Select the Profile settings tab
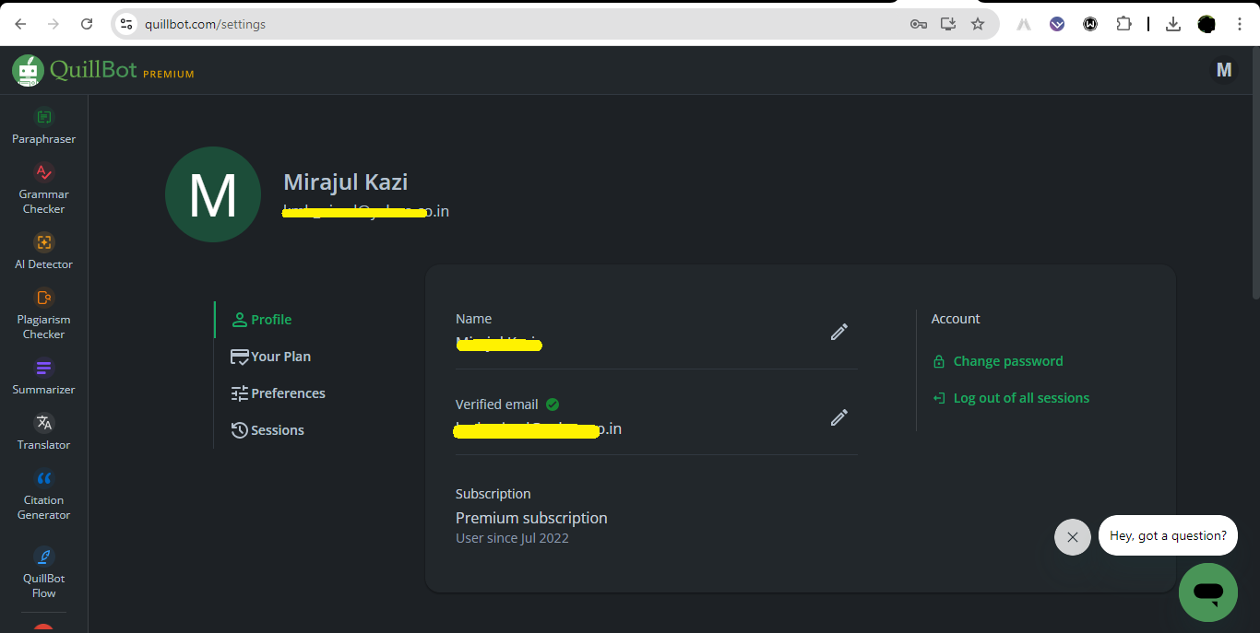The image size is (1260, 633). pos(262,320)
